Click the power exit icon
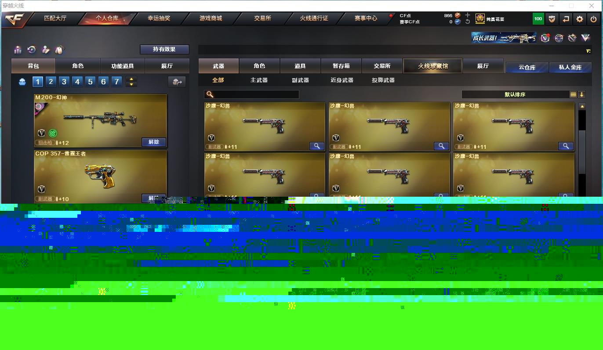 coord(593,19)
